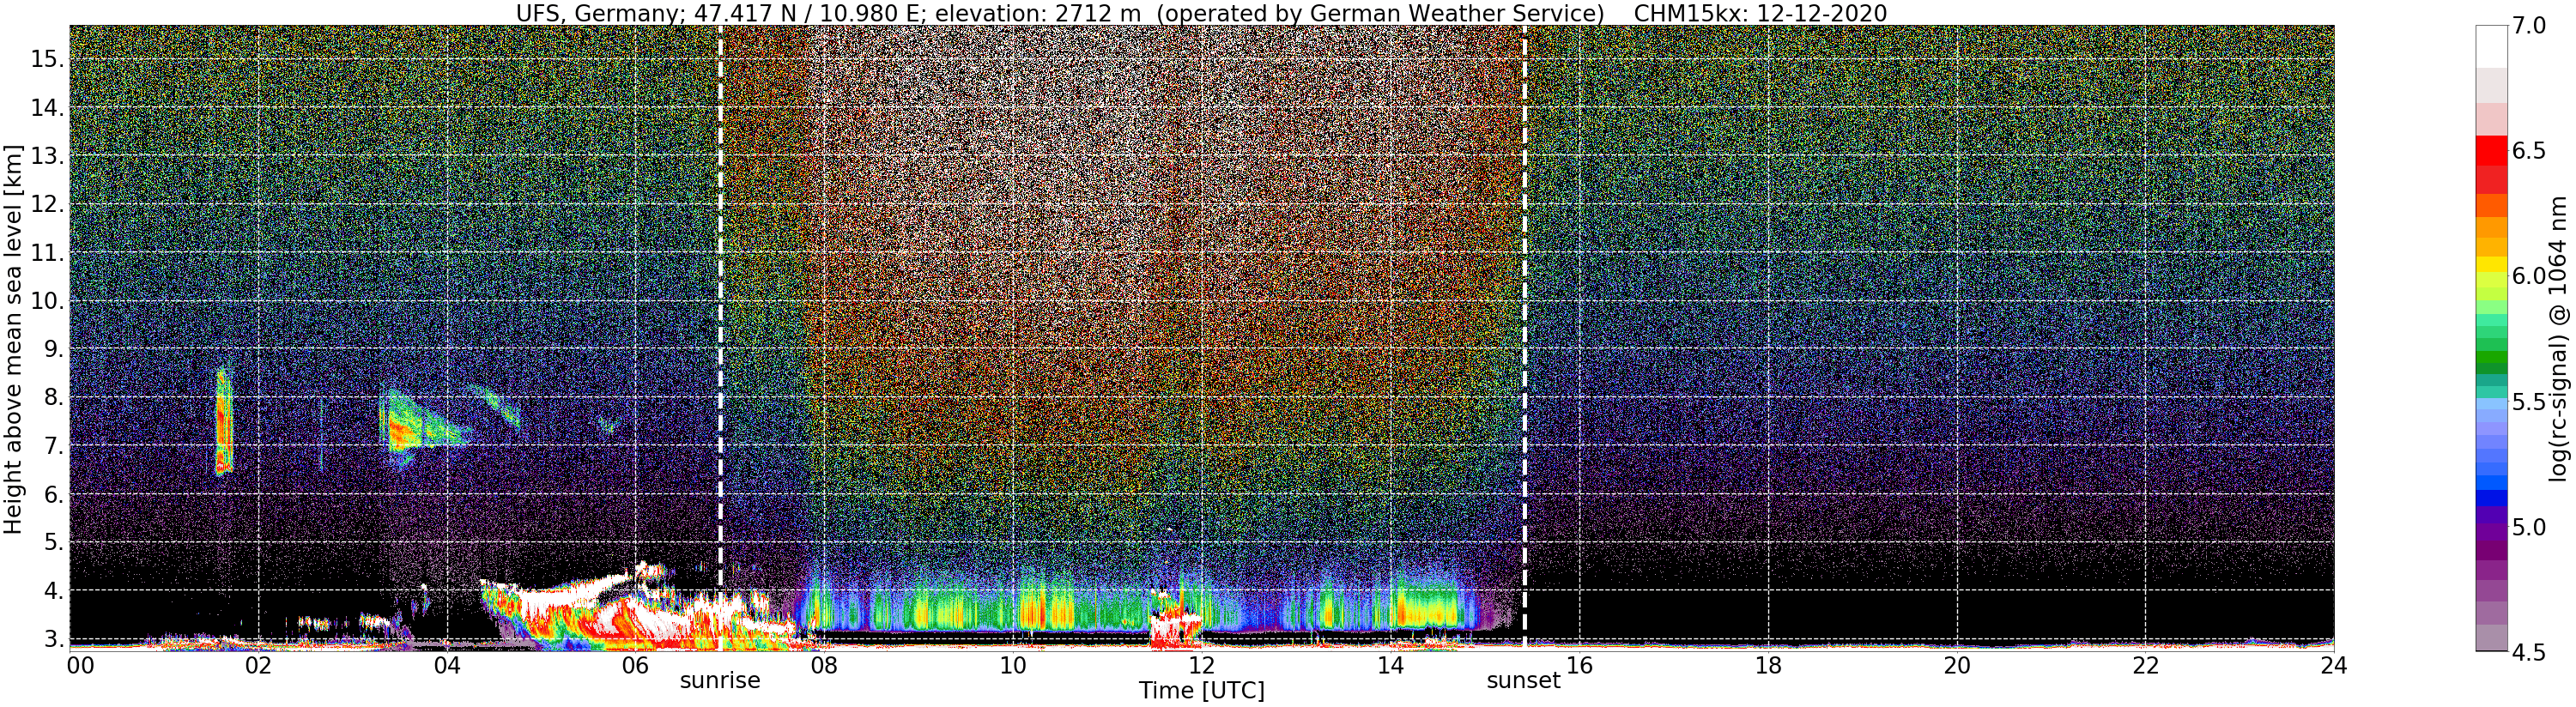The image size is (2576, 707).
Task: Click the colorbar tick value 7.0
Action: (2530, 27)
